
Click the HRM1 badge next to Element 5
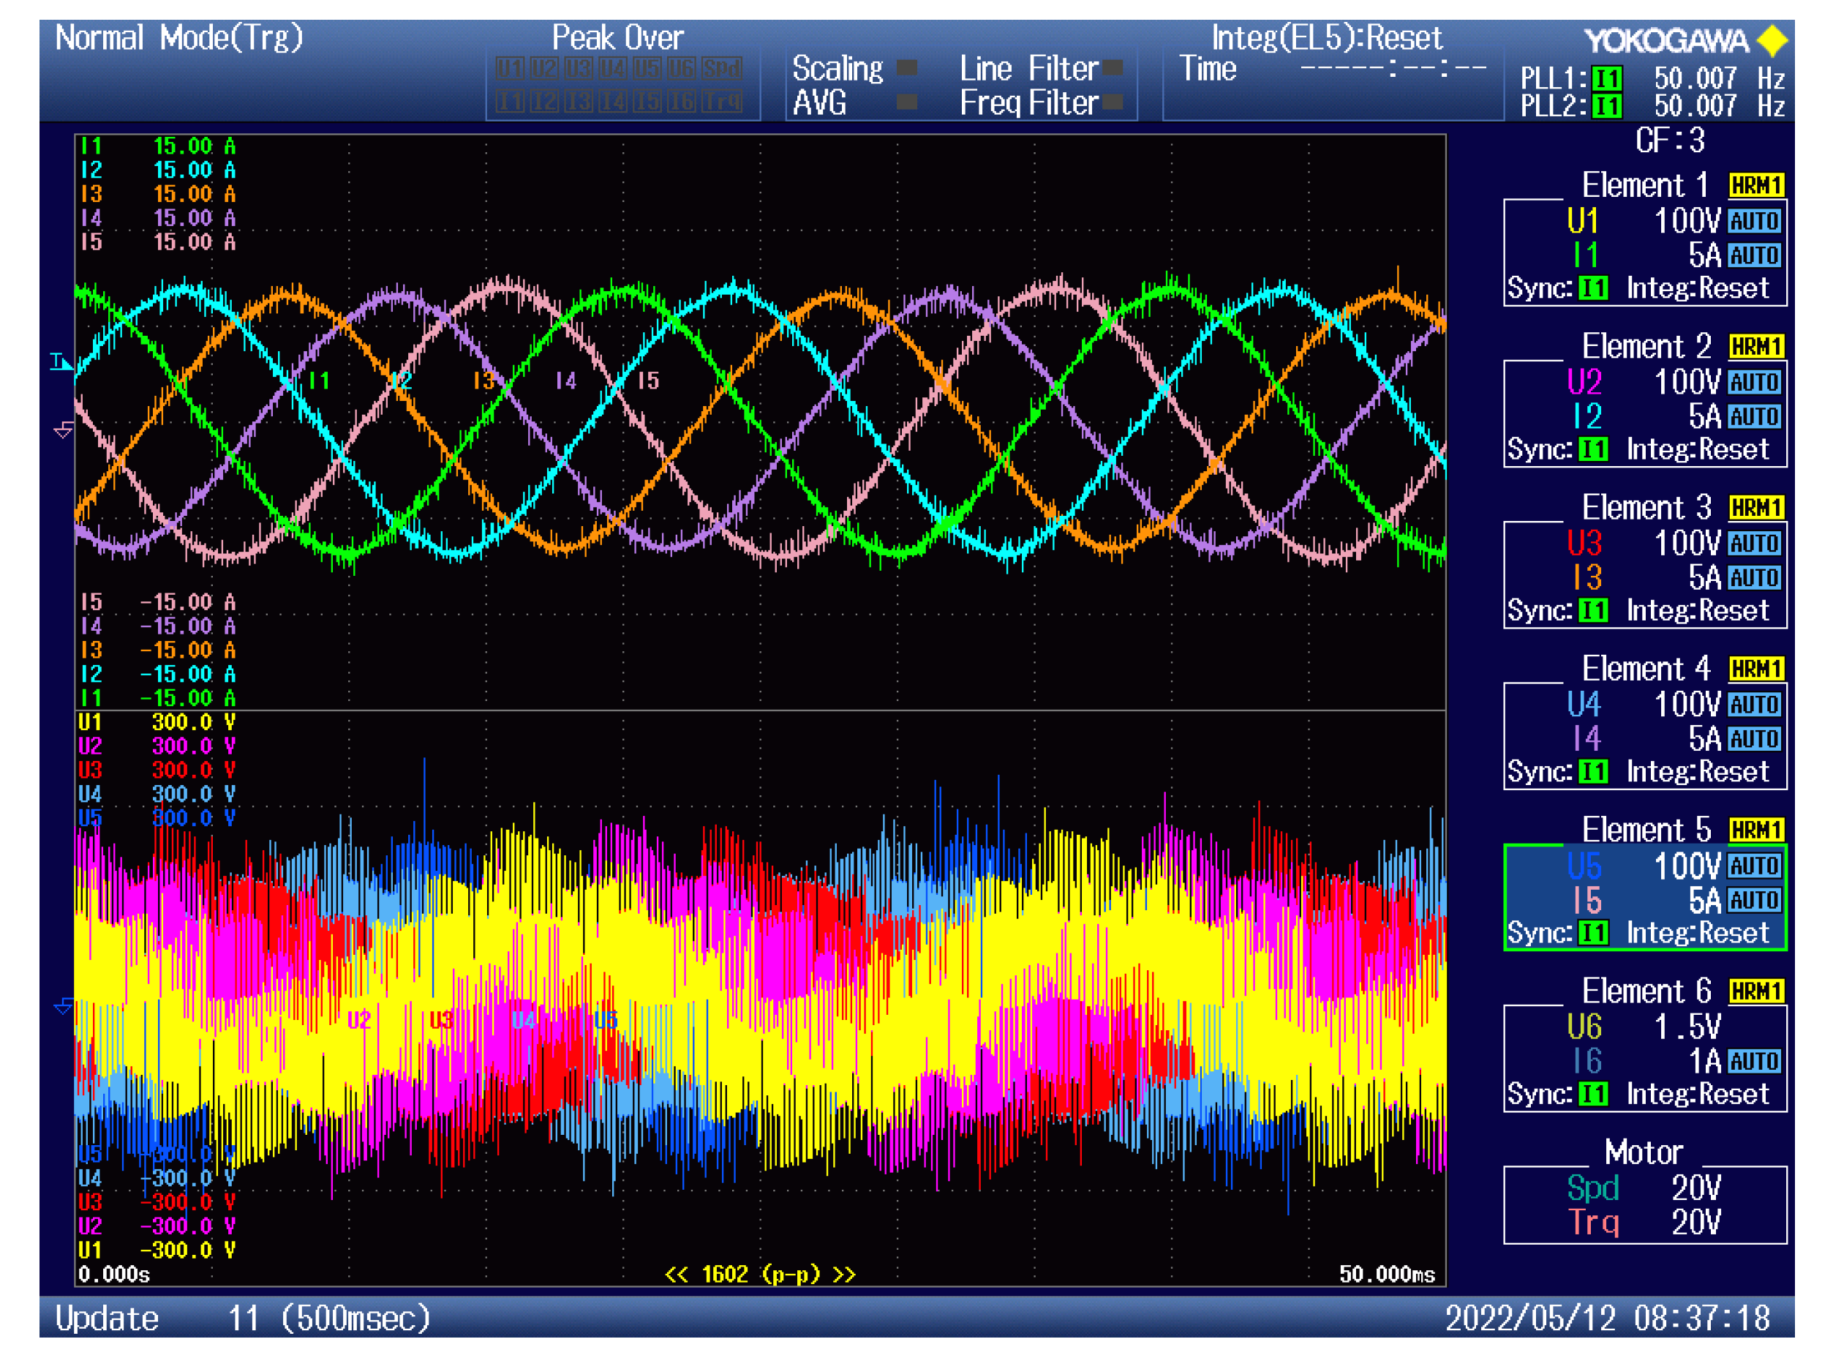pos(1755,830)
